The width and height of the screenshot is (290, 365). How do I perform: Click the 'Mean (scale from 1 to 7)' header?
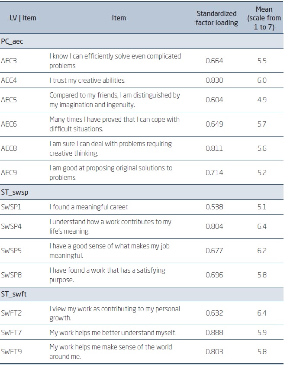(x=264, y=18)
